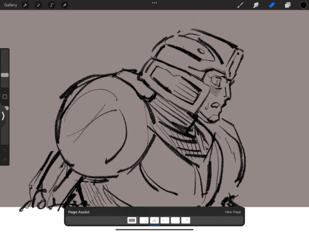
Task: Adjust the brush opacity slider
Action: [x=6, y=108]
